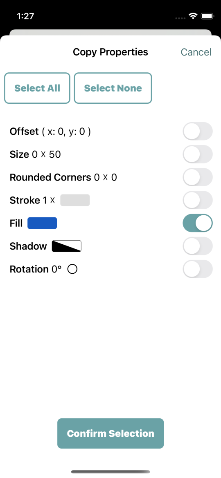Tap the battery status icon
The height and width of the screenshot is (478, 221).
coord(207,16)
